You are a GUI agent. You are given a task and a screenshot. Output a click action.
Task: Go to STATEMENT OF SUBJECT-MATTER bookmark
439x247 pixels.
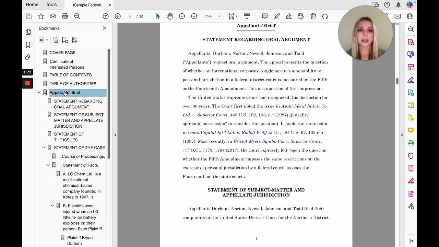coord(79,120)
